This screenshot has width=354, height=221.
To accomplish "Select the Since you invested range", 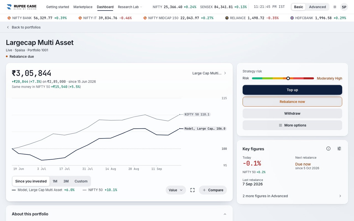I will (x=31, y=181).
